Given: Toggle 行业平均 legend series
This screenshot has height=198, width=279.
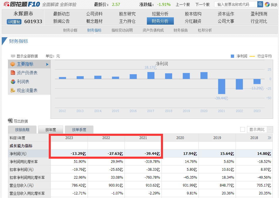Looking at the screenshot, I should 261,56.
